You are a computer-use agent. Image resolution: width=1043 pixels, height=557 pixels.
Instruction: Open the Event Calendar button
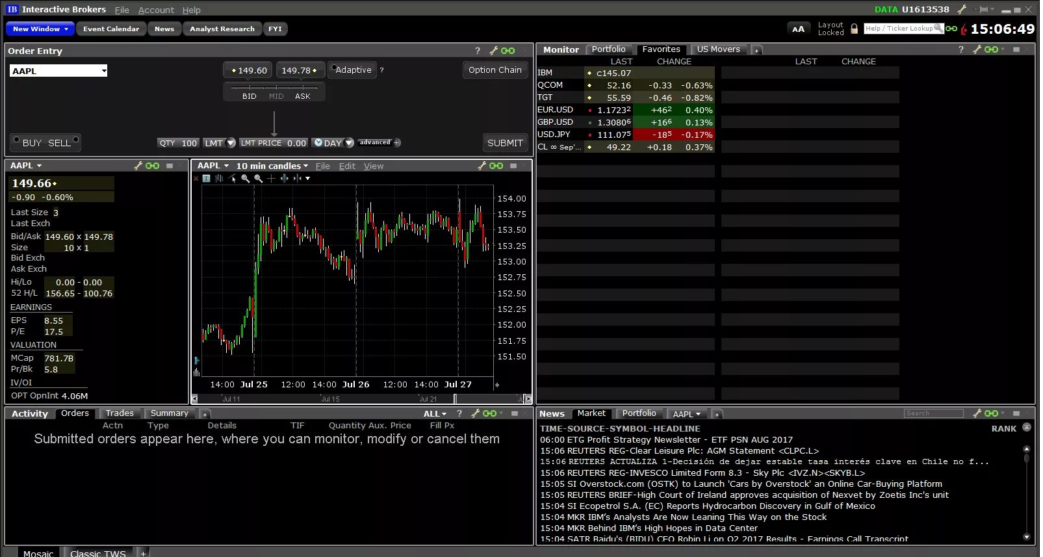[111, 29]
